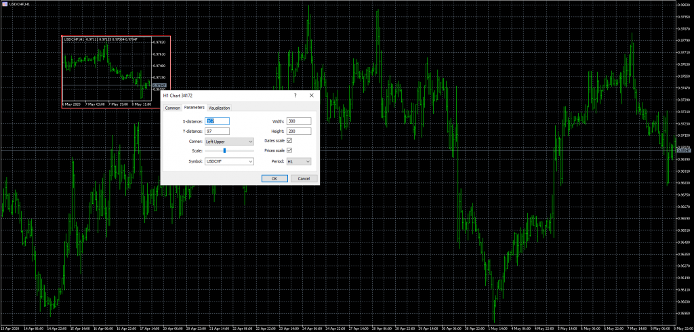
Task: Switch to the Visualization tab
Action: click(219, 108)
